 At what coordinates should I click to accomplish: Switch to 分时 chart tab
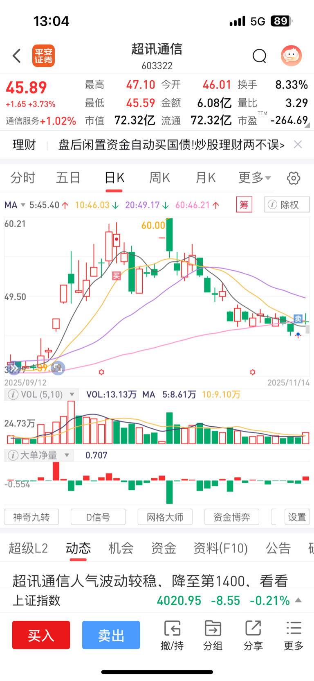tap(23, 178)
